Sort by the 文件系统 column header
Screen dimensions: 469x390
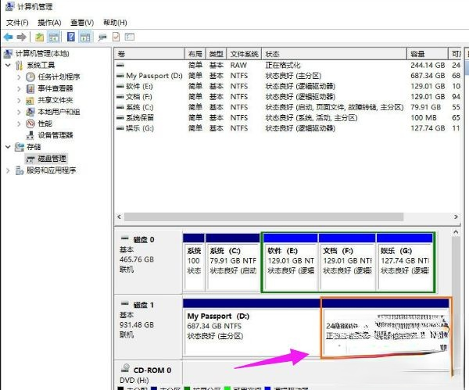244,54
